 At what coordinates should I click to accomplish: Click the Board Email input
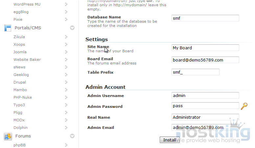pos(205,60)
